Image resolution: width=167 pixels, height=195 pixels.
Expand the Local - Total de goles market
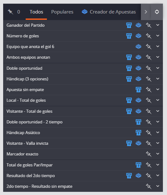coord(158,100)
